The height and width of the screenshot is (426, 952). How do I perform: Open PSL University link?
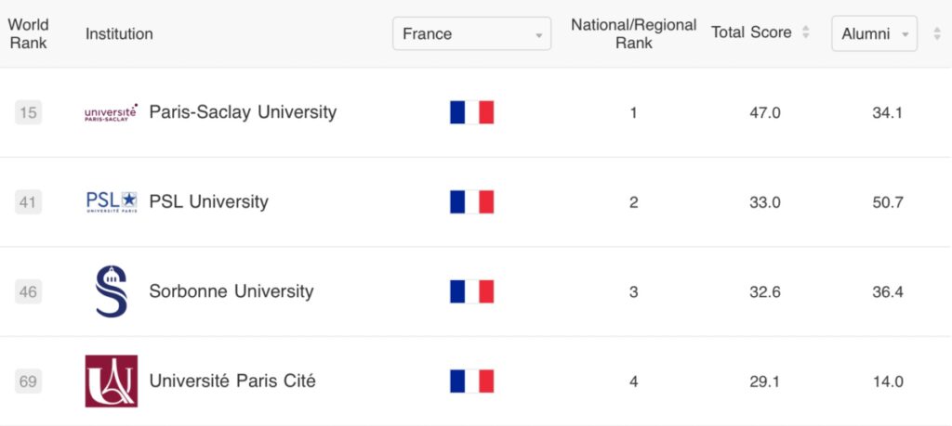[x=209, y=201]
